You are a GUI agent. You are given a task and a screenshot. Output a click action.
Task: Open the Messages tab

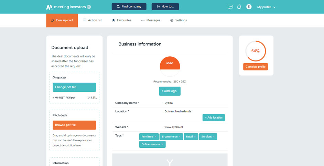(151, 20)
